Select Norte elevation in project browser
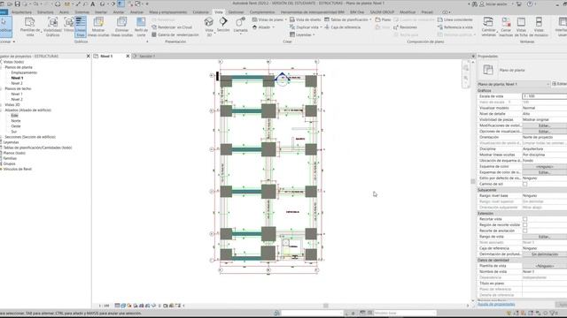Screen dimensions: 567x318 16,121
